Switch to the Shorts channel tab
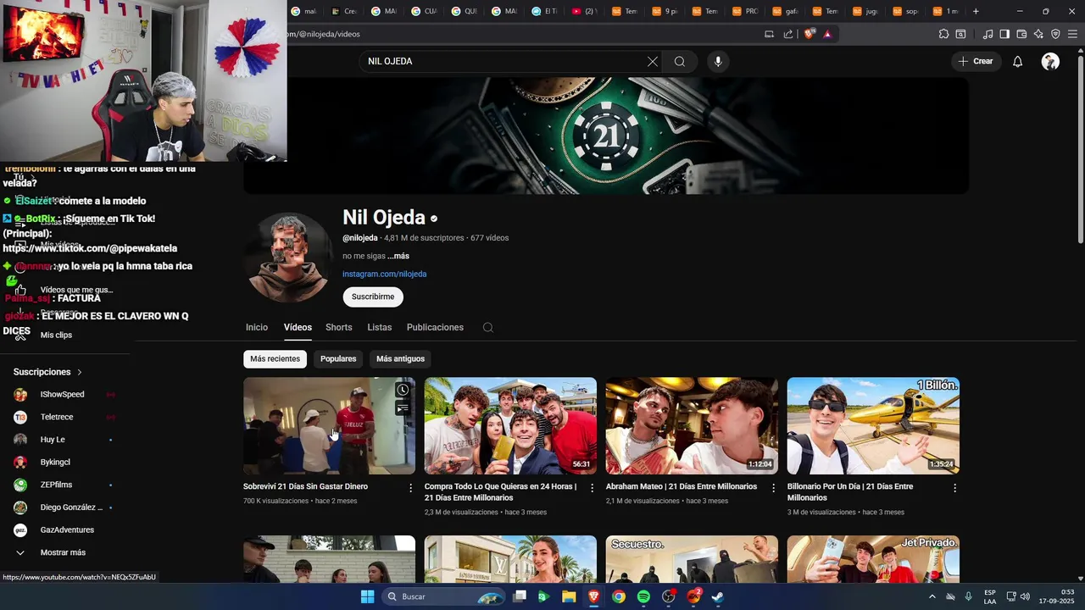The image size is (1085, 610). [x=338, y=327]
